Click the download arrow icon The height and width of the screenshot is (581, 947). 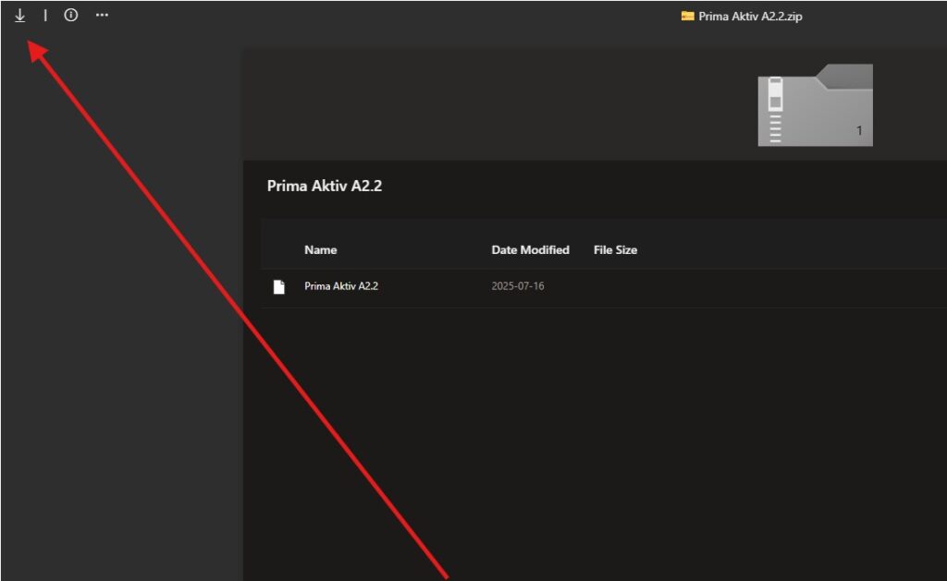(20, 16)
